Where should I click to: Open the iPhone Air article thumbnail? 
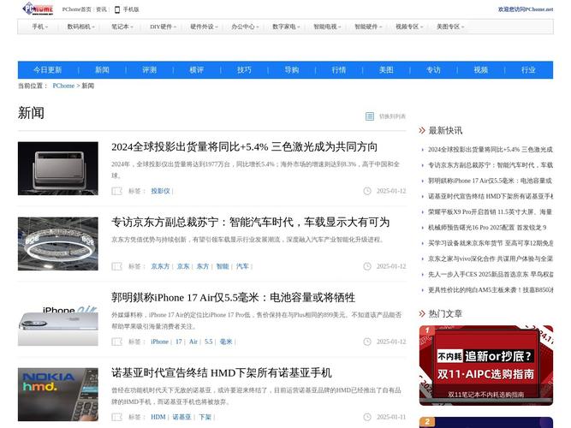[x=58, y=319]
